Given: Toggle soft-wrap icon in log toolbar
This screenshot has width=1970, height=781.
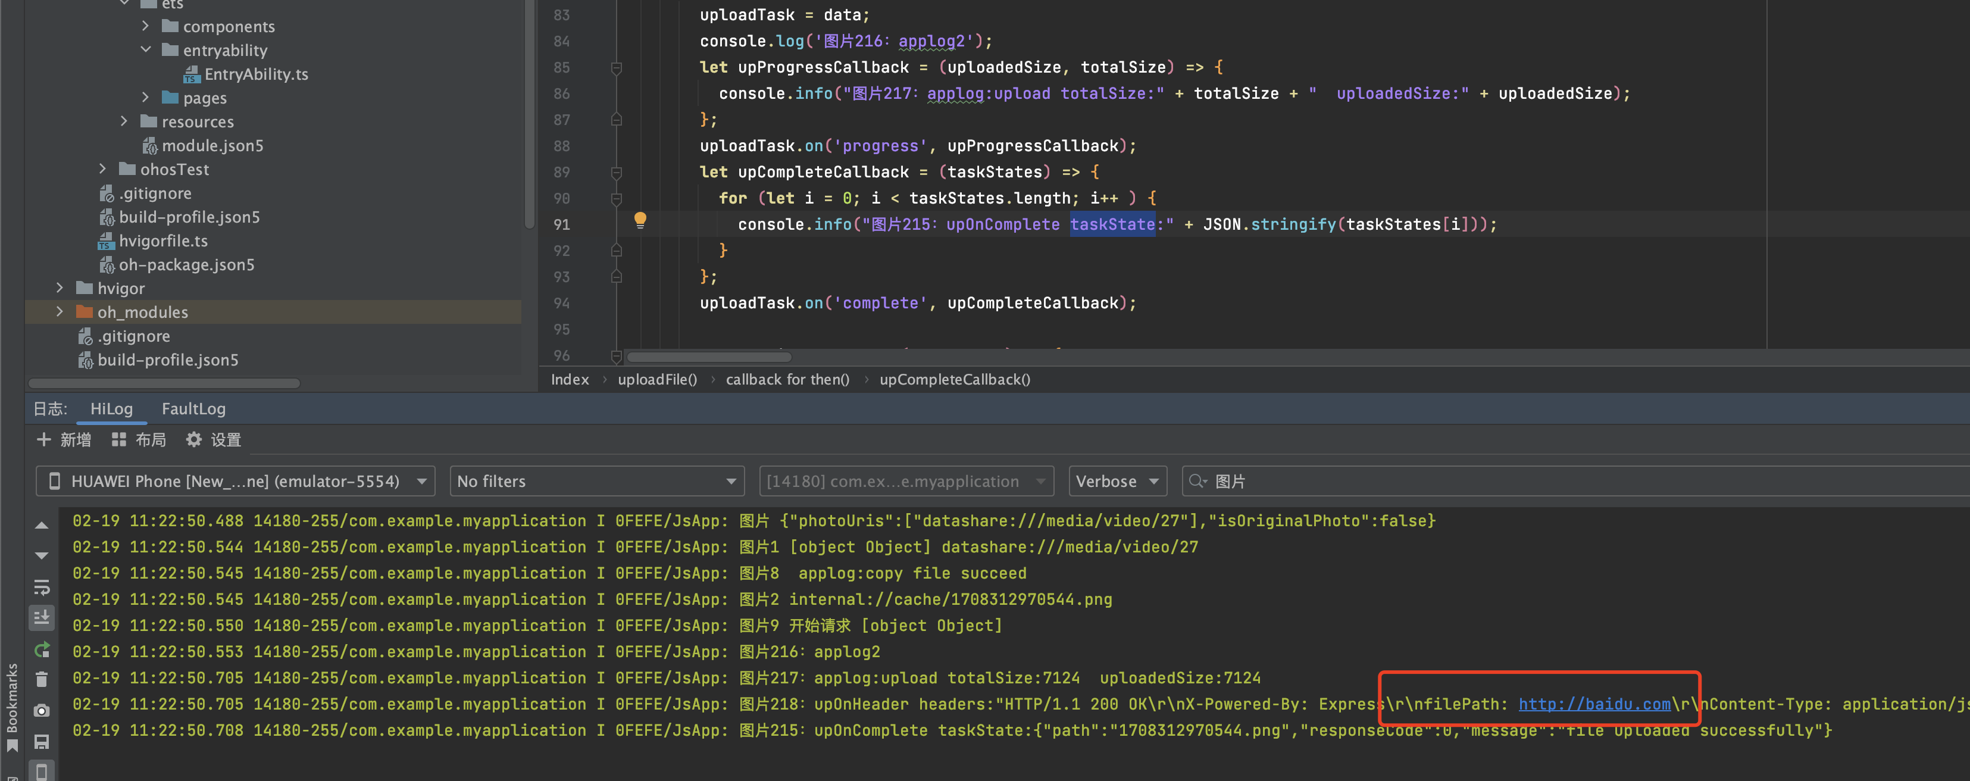Looking at the screenshot, I should click(42, 587).
